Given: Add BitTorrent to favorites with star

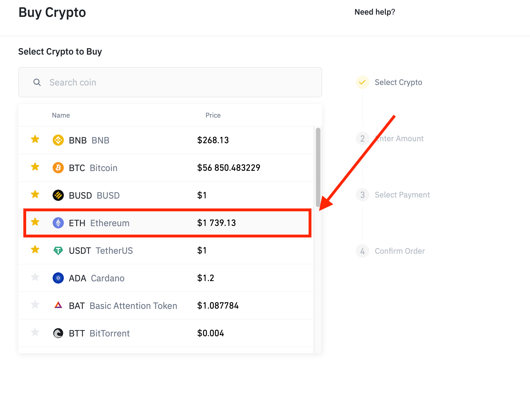Looking at the screenshot, I should pyautogui.click(x=35, y=332).
